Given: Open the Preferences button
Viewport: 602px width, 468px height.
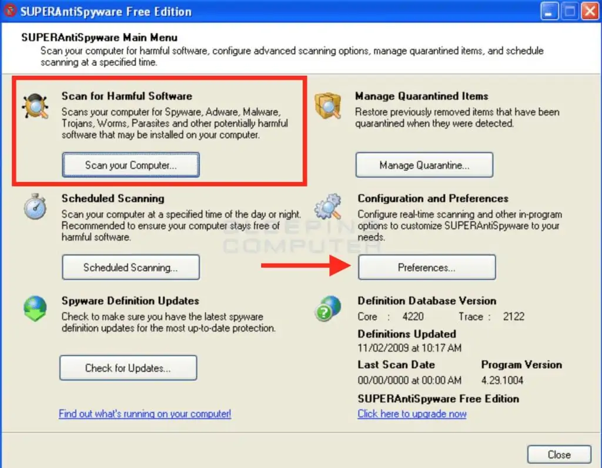Looking at the screenshot, I should (427, 267).
